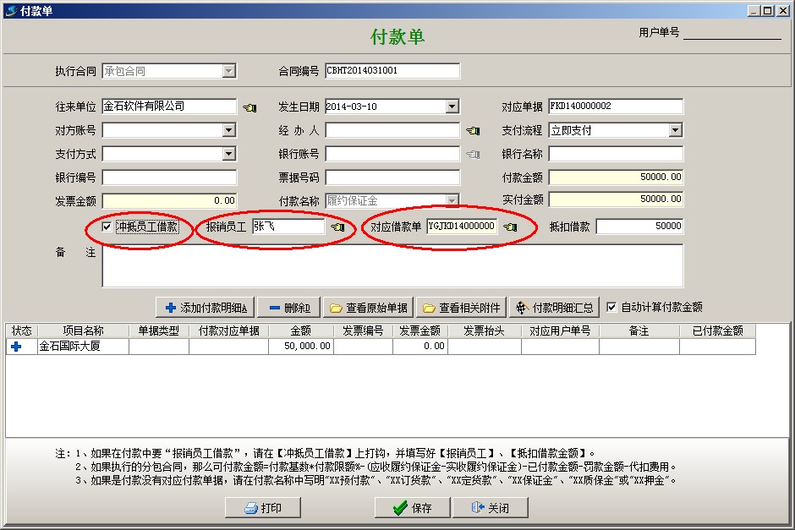
Task: Click lookup icon next to 报销员工 field
Action: click(337, 227)
